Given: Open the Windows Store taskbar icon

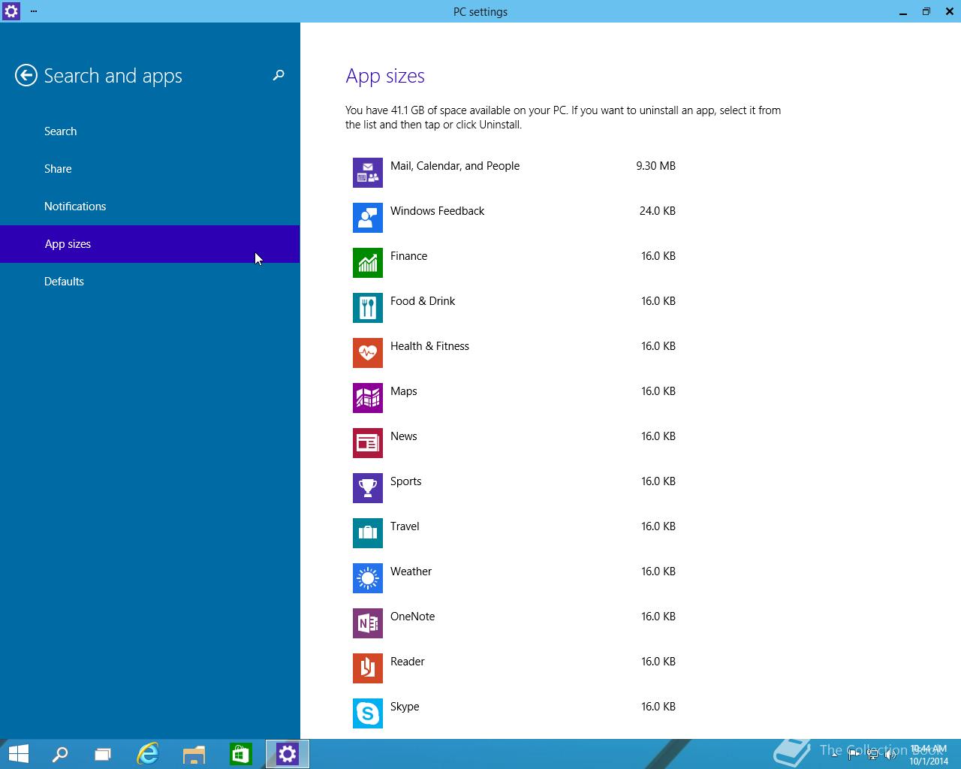Looking at the screenshot, I should pyautogui.click(x=241, y=754).
